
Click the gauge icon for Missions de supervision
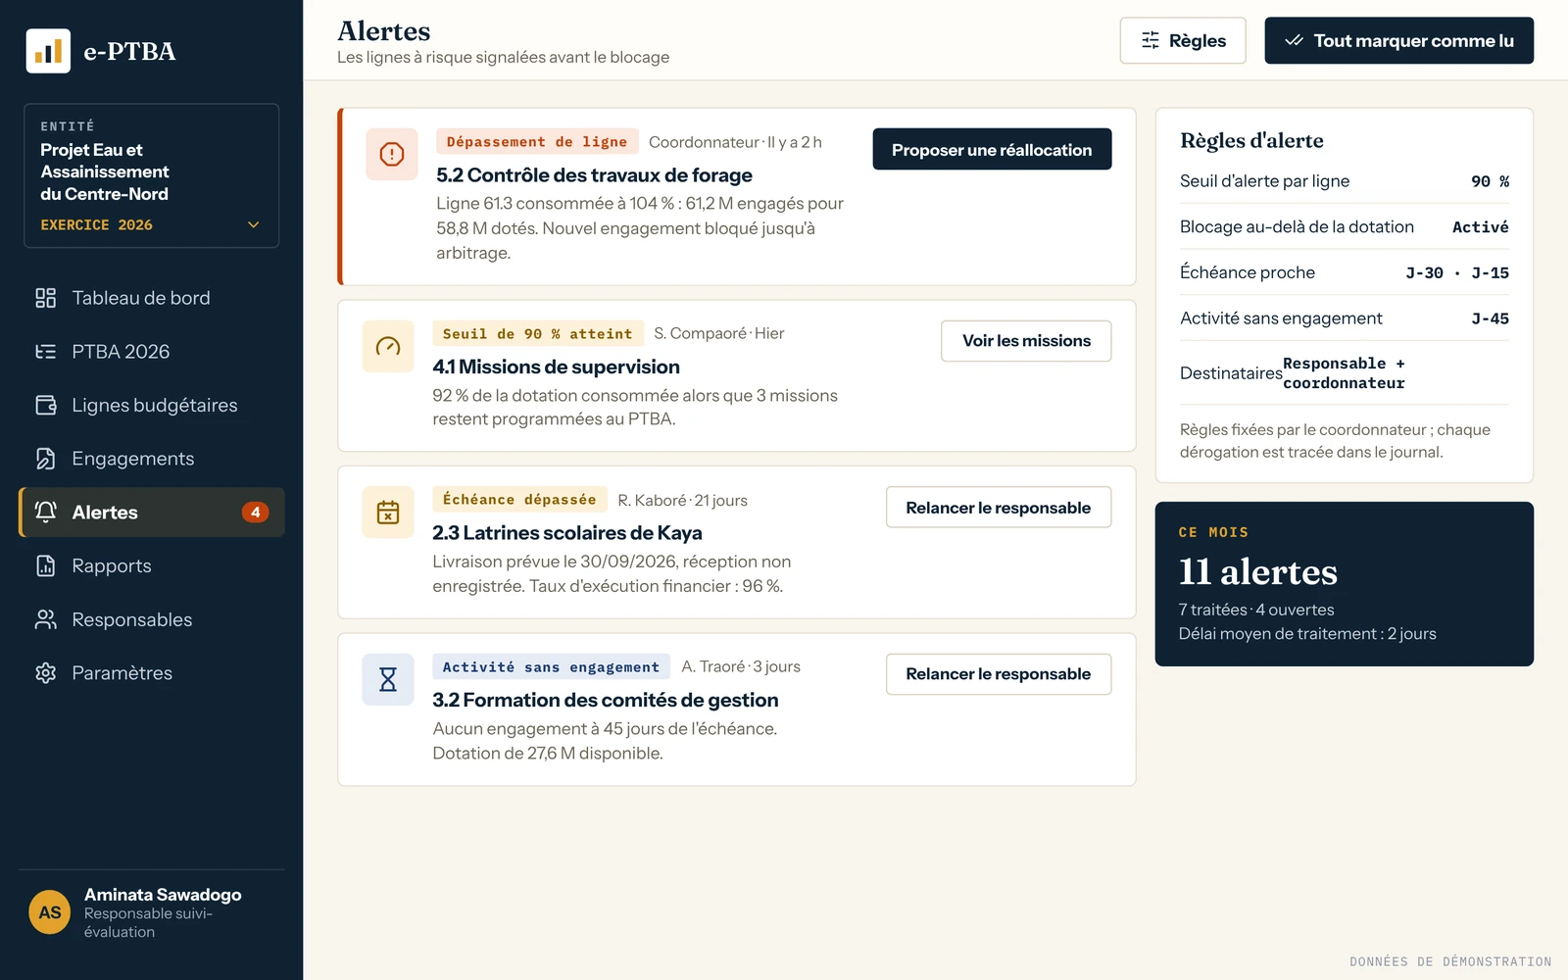(388, 346)
